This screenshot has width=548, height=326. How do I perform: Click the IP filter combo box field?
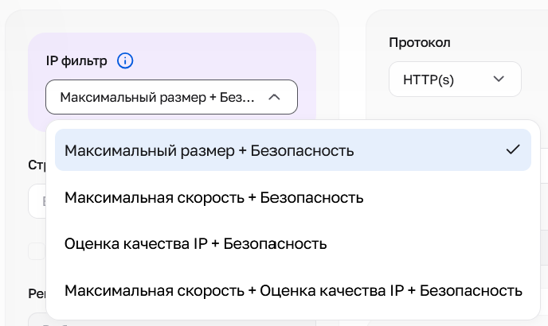click(x=171, y=97)
